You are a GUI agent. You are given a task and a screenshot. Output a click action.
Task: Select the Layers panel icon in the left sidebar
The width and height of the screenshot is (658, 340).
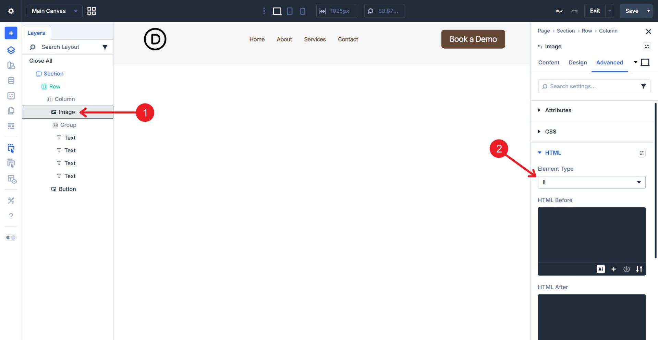(x=11, y=50)
